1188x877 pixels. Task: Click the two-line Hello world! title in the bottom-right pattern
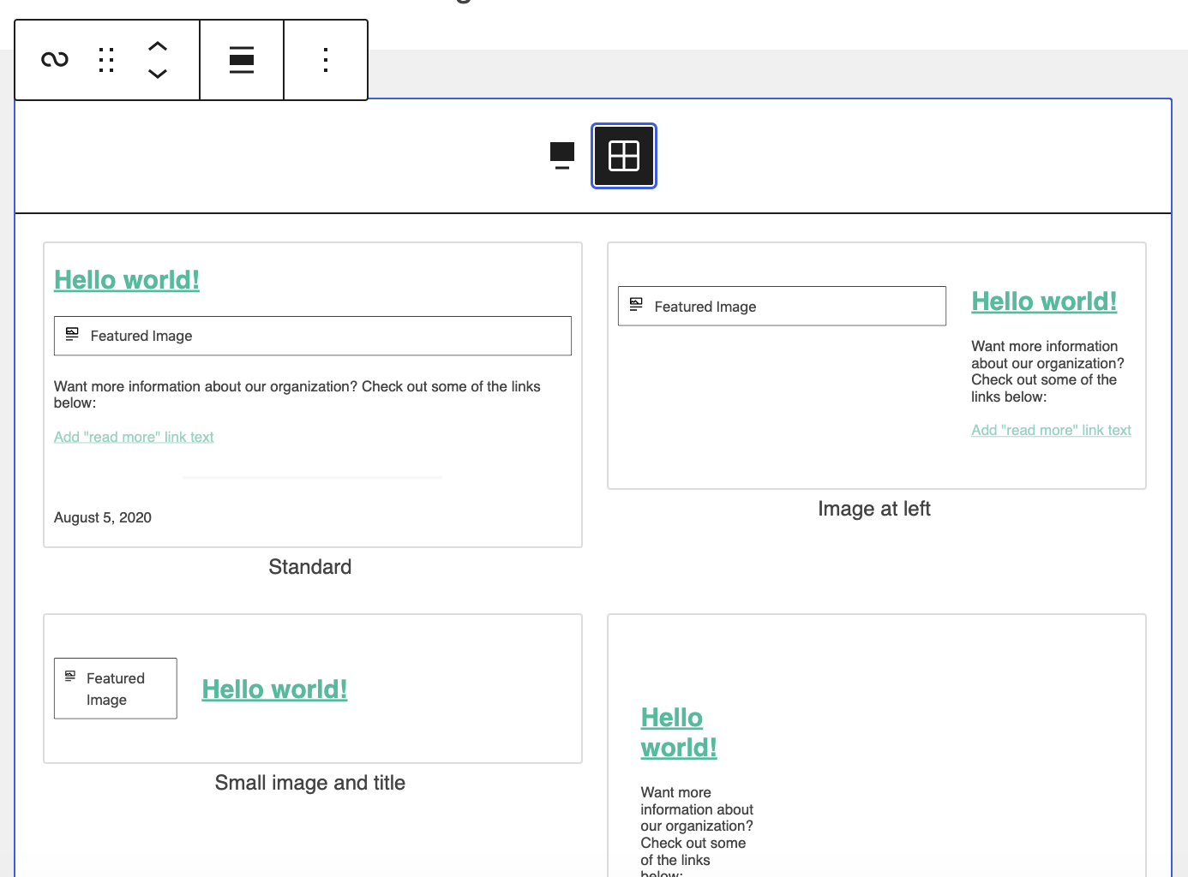[x=678, y=732]
